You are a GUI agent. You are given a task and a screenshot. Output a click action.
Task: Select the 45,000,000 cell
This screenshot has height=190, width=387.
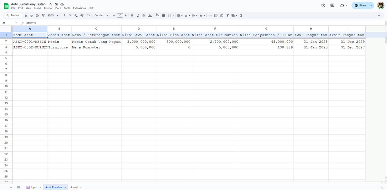[x=266, y=42]
